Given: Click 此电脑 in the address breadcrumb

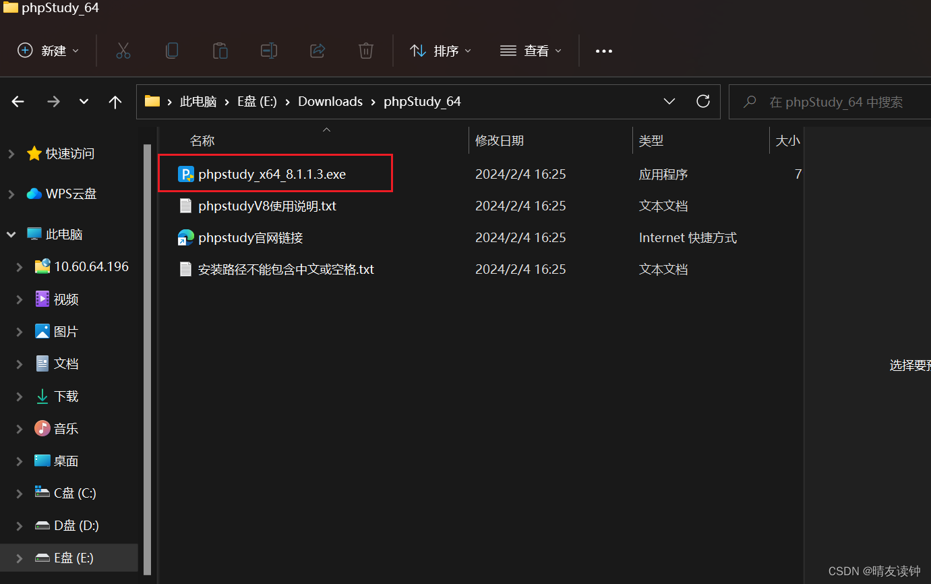Looking at the screenshot, I should tap(198, 101).
